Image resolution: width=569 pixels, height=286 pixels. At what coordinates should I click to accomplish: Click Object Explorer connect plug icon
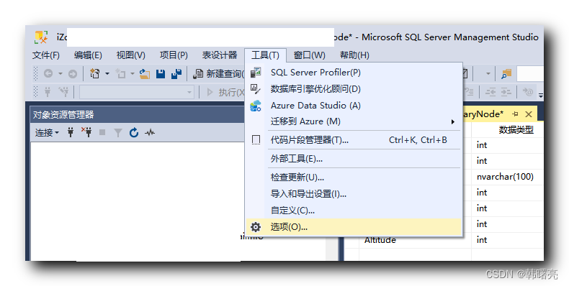pos(71,132)
